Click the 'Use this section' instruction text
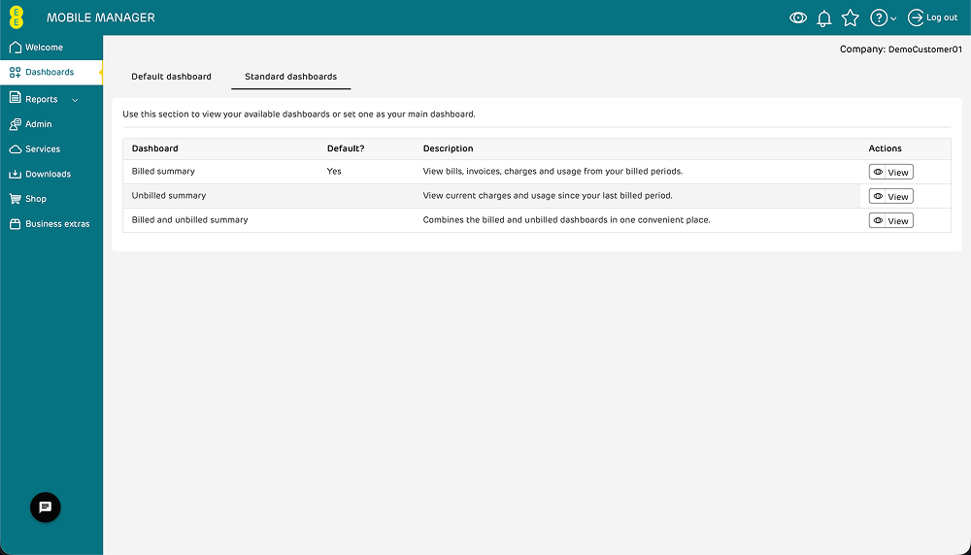 pyautogui.click(x=299, y=114)
